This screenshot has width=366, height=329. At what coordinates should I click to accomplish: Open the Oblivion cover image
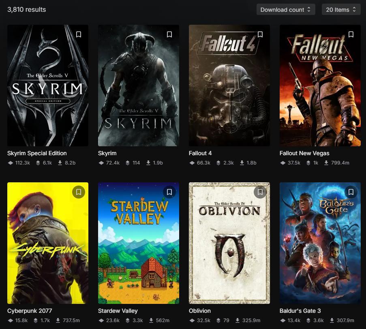point(229,243)
